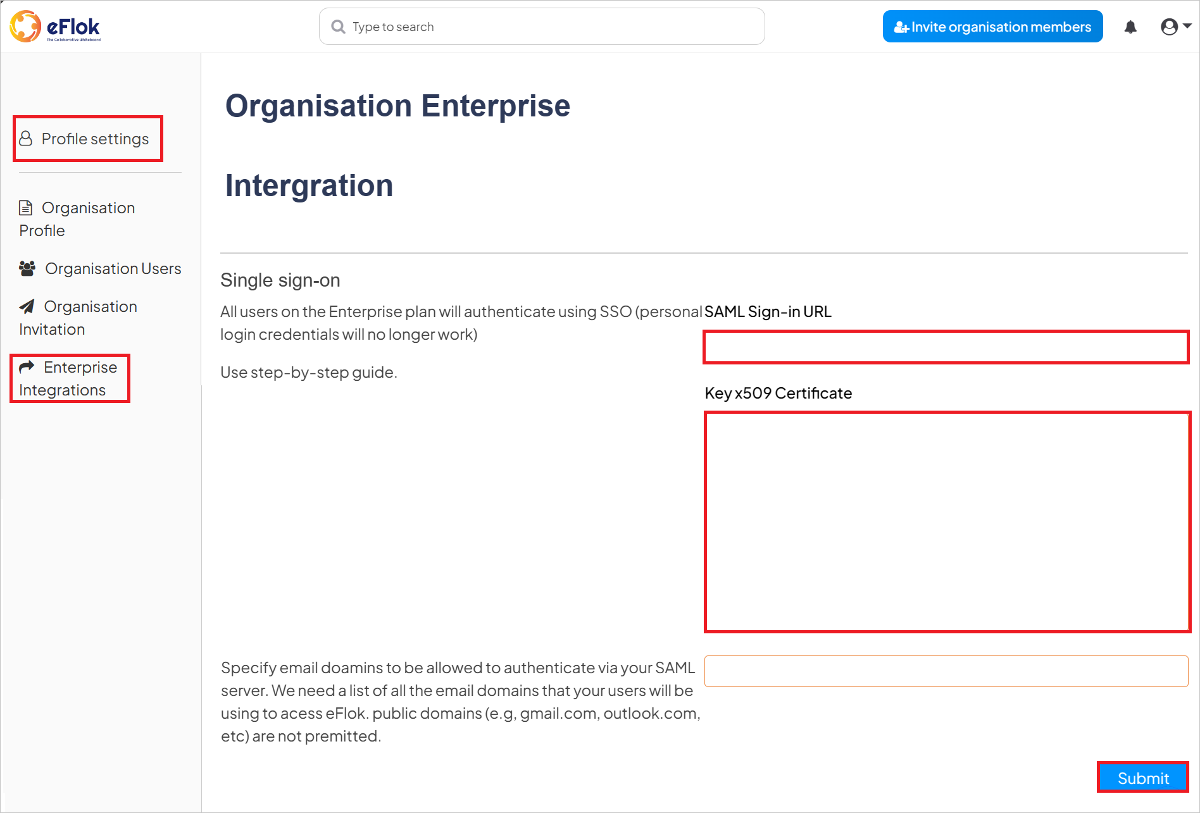Click the SAML Sign-in URL field
Image resolution: width=1200 pixels, height=813 pixels.
(x=946, y=347)
